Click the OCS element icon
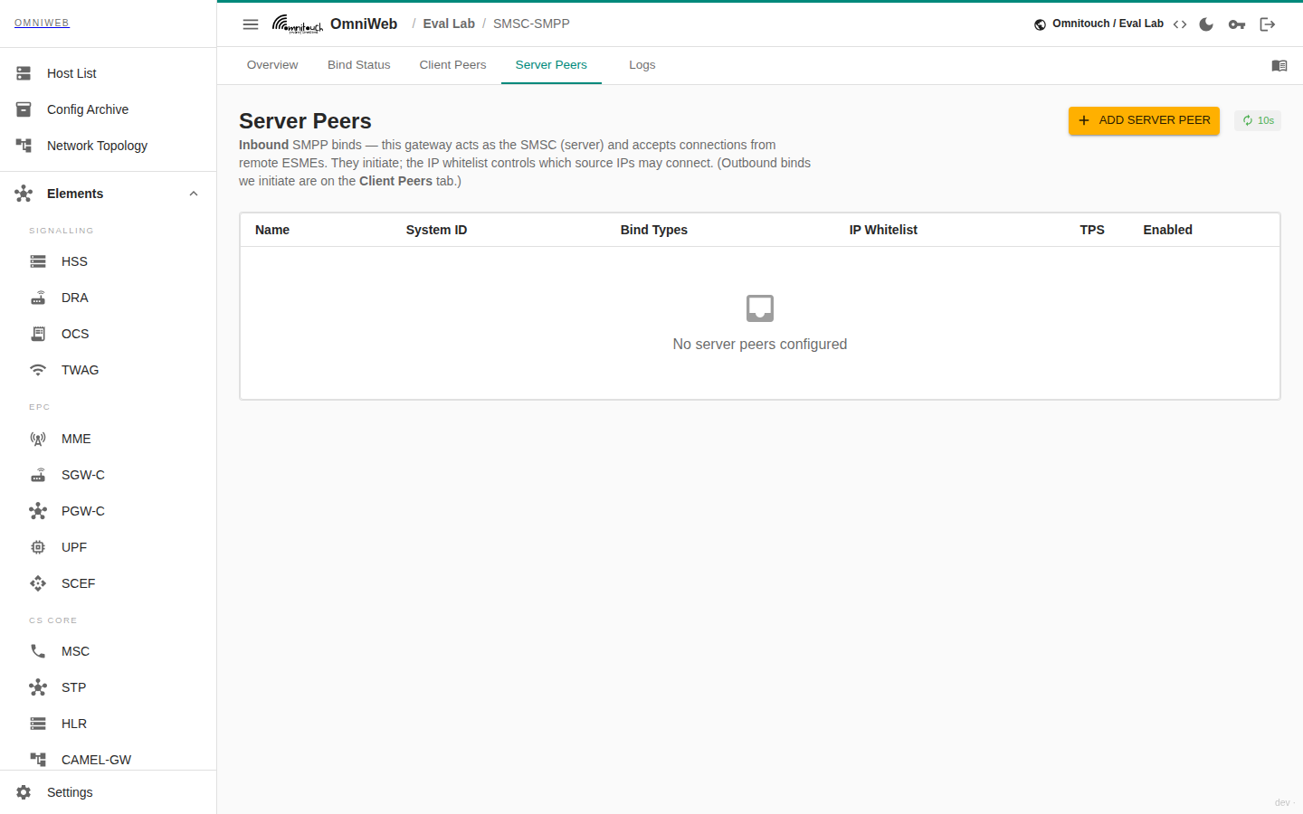This screenshot has height=814, width=1303. pyautogui.click(x=38, y=334)
